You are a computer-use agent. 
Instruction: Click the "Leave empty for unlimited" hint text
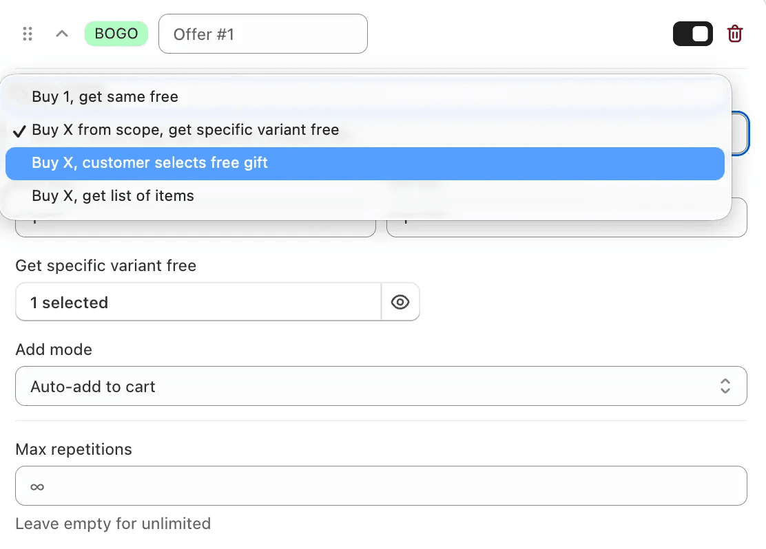pos(113,524)
